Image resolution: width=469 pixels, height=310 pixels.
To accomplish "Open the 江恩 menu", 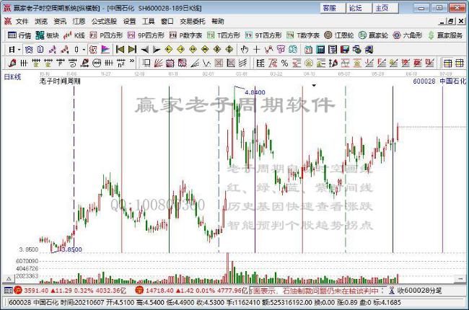I will coord(79,22).
